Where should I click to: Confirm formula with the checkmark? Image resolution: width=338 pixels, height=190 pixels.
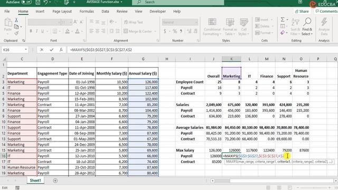coord(52,50)
